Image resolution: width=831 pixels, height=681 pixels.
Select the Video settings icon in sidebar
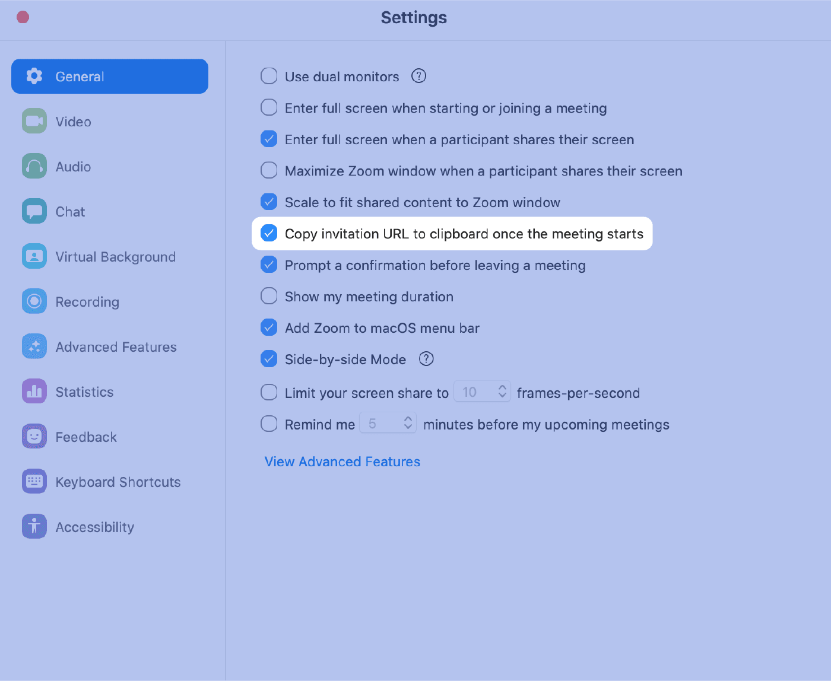click(34, 121)
